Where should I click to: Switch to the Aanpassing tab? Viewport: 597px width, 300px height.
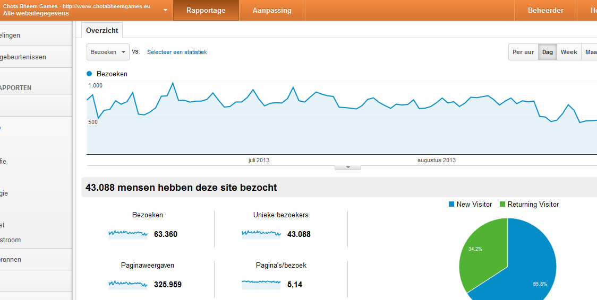(x=272, y=10)
